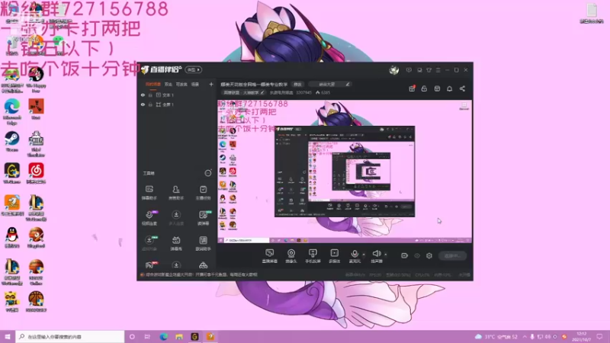Open File Explorer from the taskbar
Viewport: 610px width, 343px height.
(x=179, y=336)
